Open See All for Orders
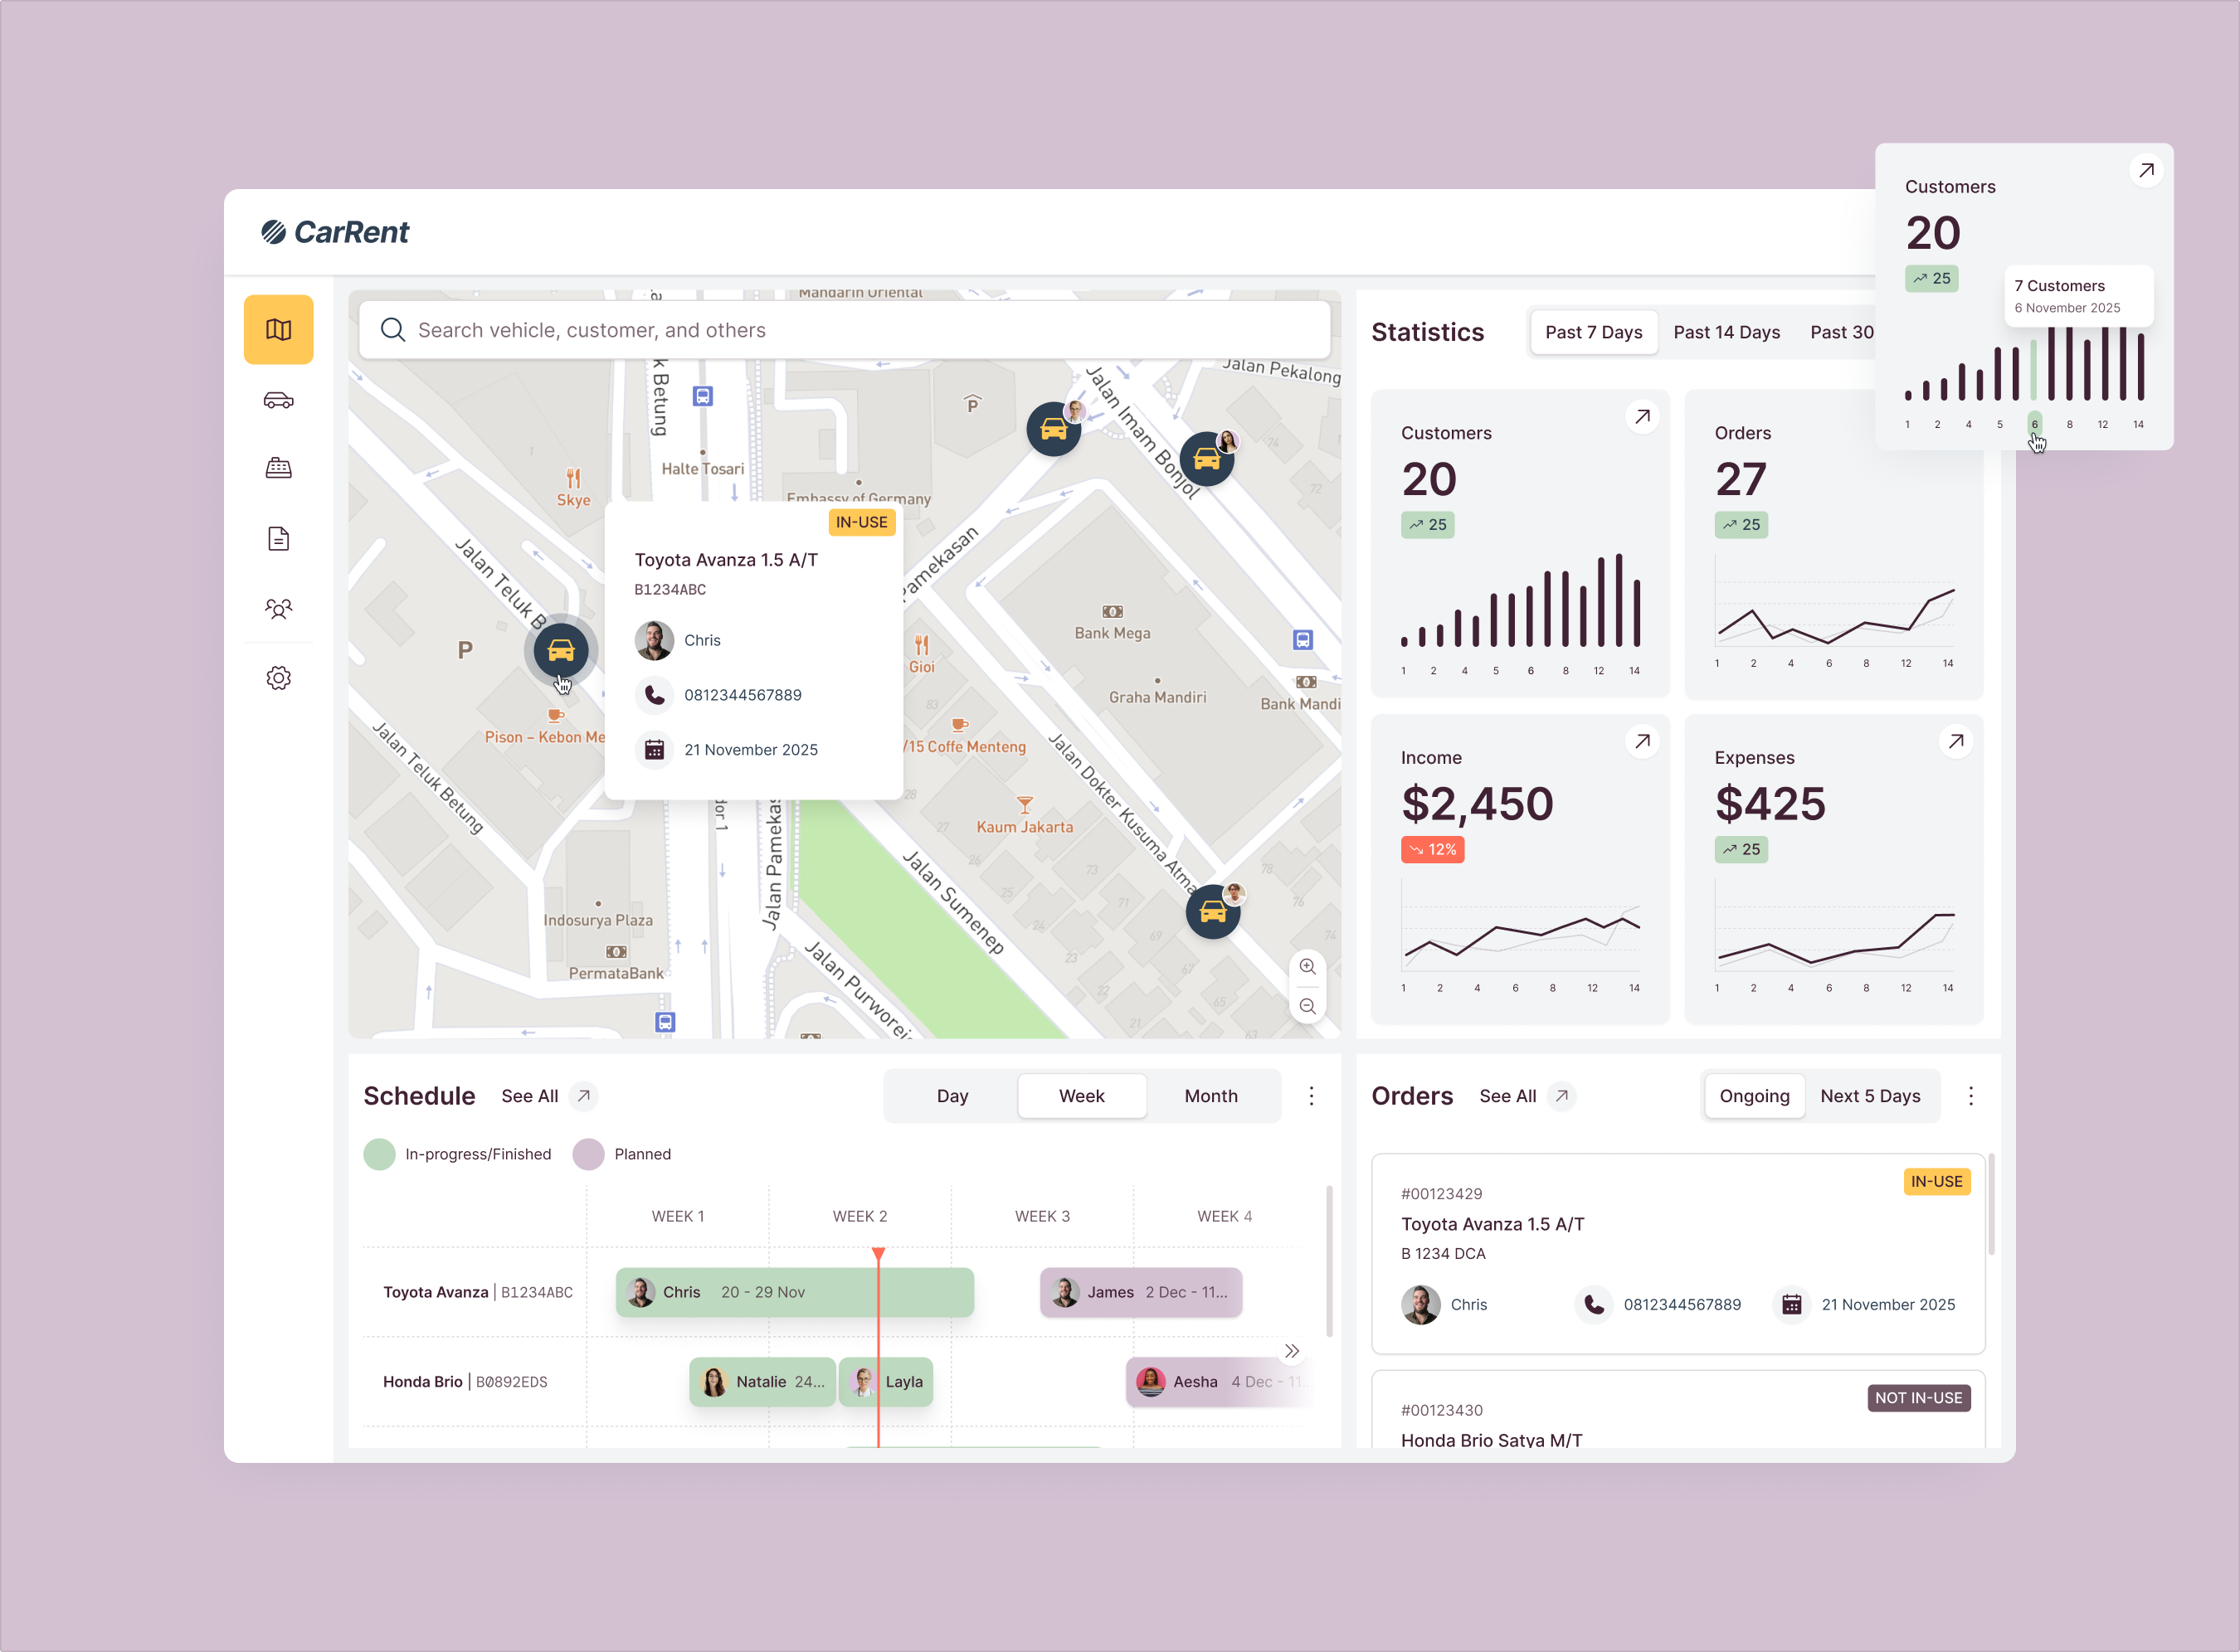2240x1652 pixels. (1508, 1096)
